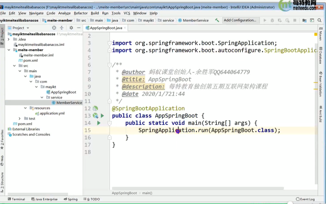
Task: Click the service breadcrumb in navigation bar
Action: 166,20
